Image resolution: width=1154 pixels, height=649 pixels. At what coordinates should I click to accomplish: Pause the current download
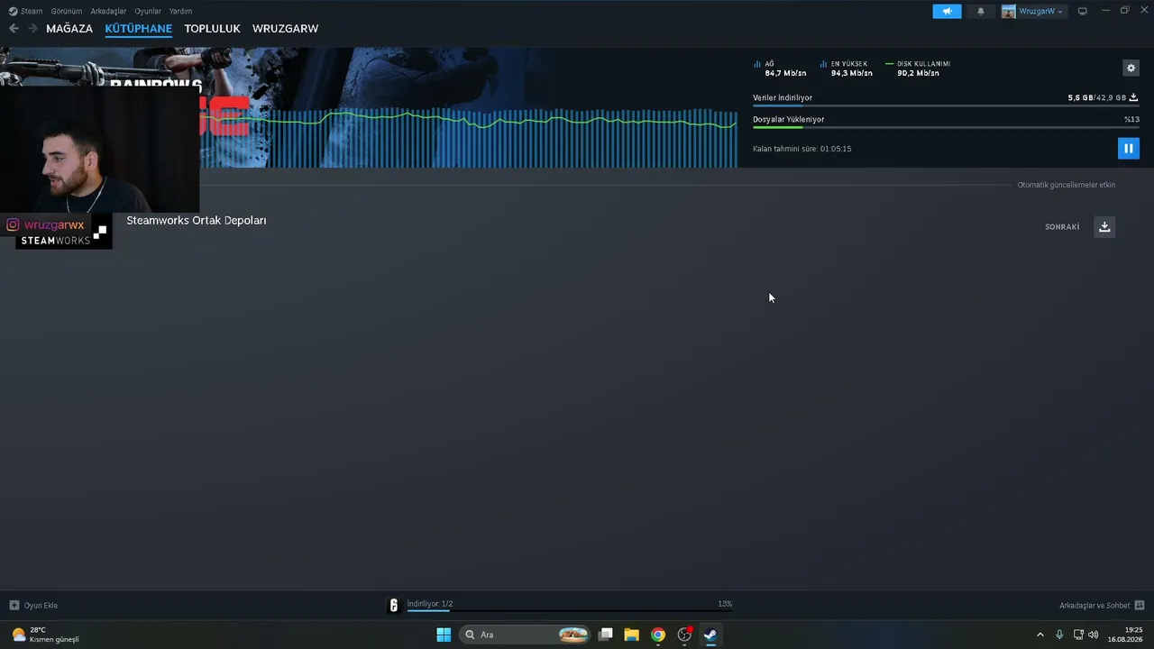point(1128,148)
